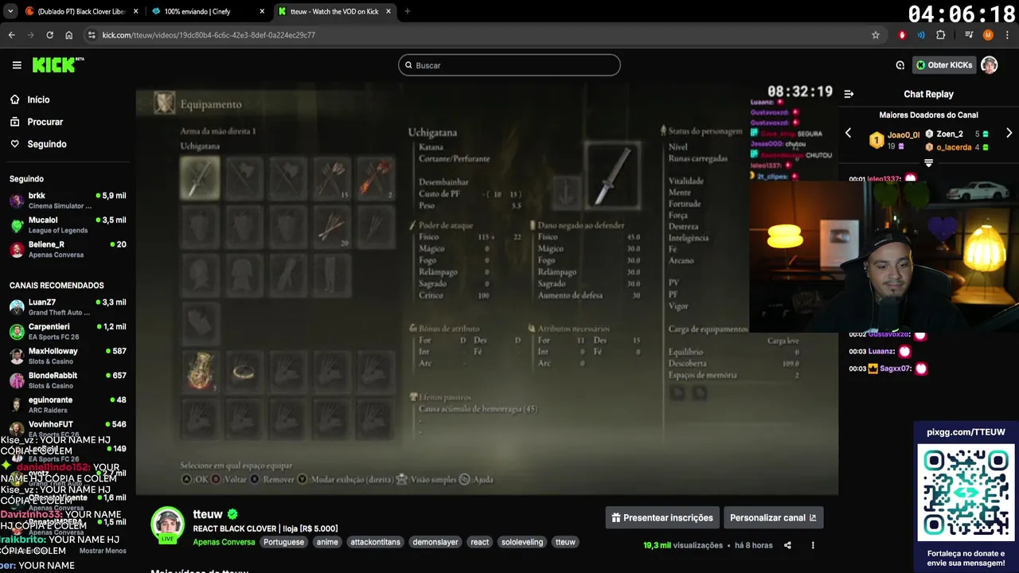Screen dimensions: 1019x573
Task: Open the browser home page button
Action: pos(69,35)
